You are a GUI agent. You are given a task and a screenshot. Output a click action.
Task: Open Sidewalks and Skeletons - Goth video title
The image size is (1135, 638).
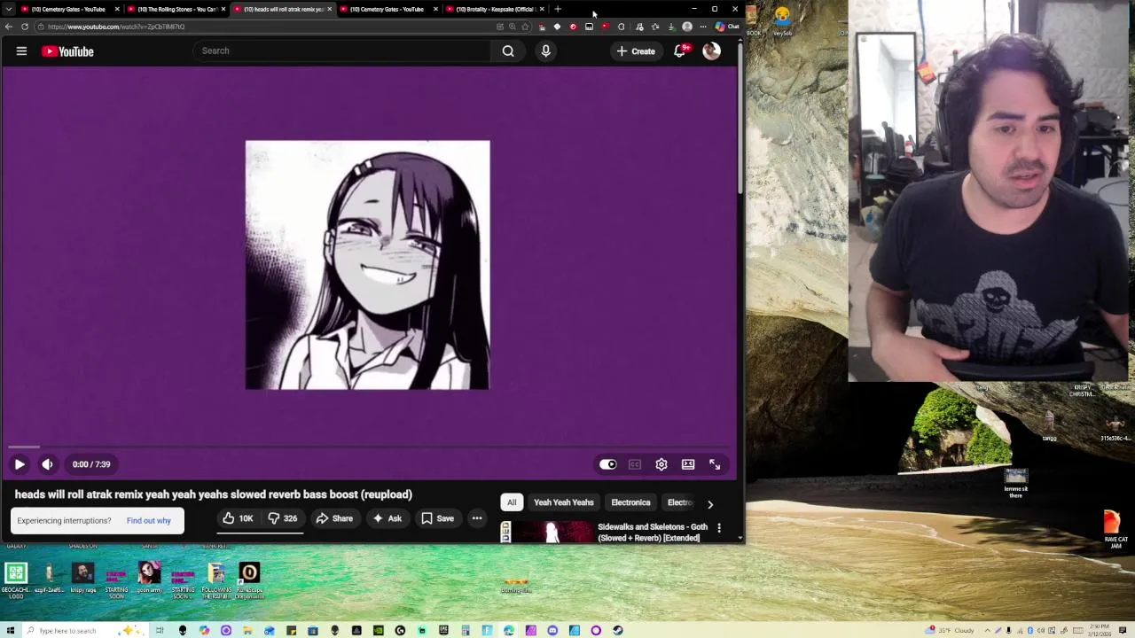point(653,532)
